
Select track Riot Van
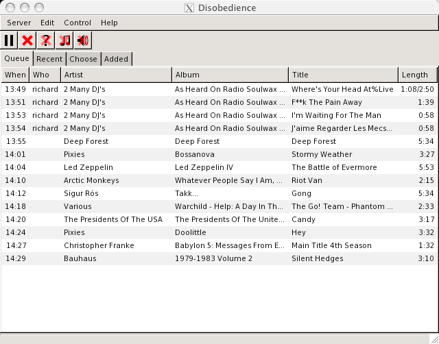click(307, 180)
